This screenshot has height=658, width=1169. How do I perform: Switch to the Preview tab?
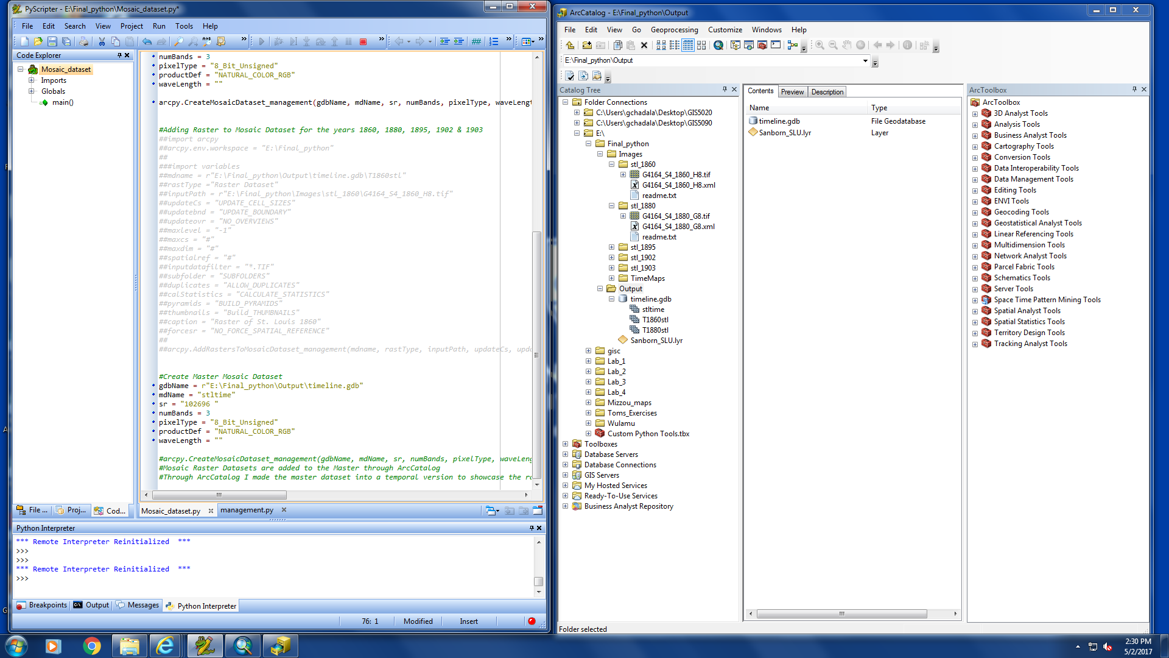coord(792,91)
